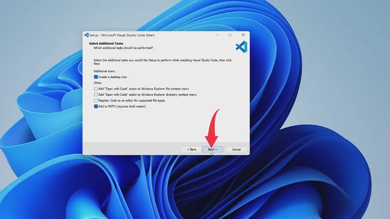Enable Open with Code for file context menu
This screenshot has width=390, height=219.
click(96, 89)
